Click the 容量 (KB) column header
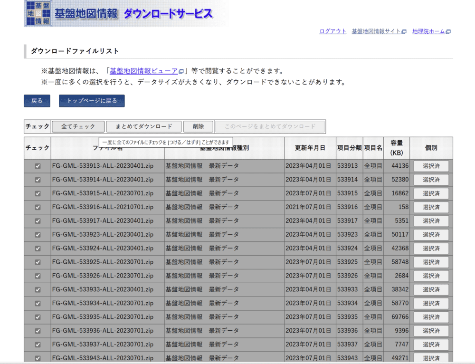Image resolution: width=475 pixels, height=364 pixels. 397,148
